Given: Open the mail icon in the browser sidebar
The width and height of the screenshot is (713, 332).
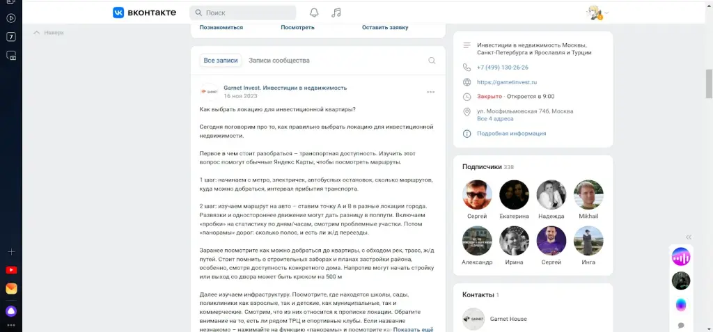Looking at the screenshot, I should 11,289.
